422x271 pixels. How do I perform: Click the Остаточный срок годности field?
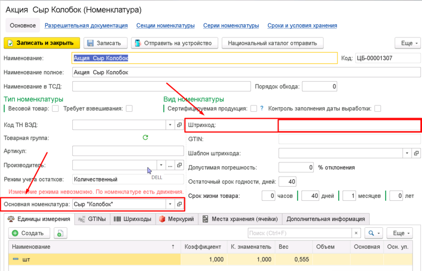[x=287, y=181]
